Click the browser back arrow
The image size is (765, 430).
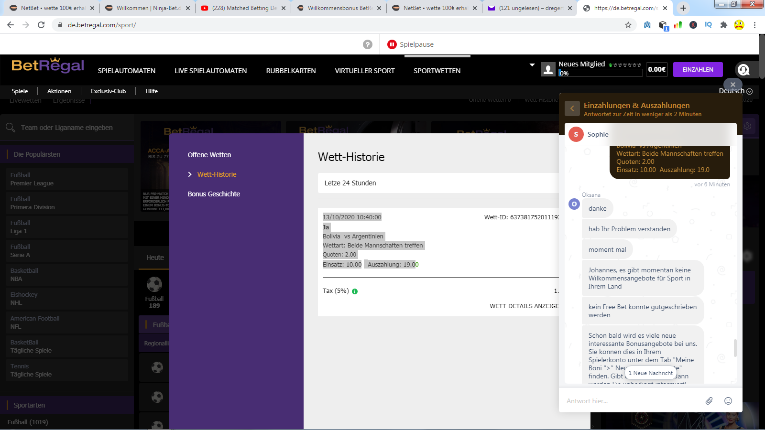[x=11, y=25]
